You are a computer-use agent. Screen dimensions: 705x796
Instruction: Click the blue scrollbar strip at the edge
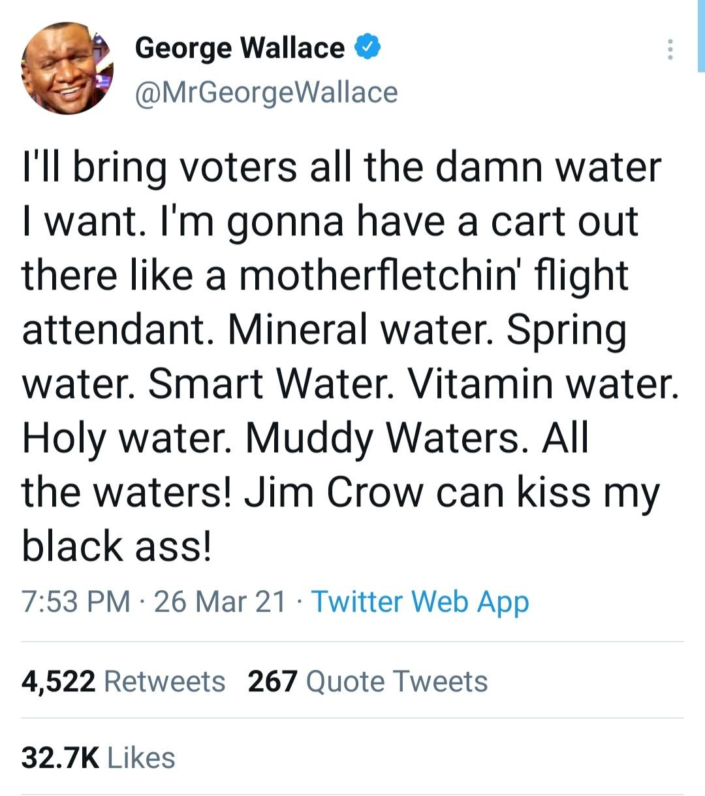click(x=701, y=35)
